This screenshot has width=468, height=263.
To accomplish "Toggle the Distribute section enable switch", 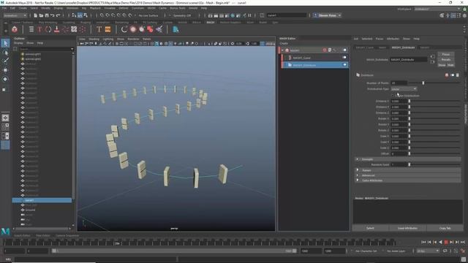I will 452,75.
